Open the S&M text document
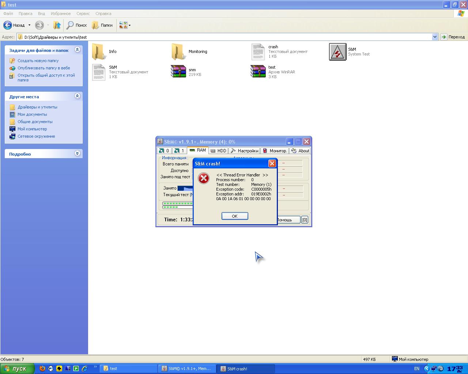Screen dimensions: 468x374 pyautogui.click(x=99, y=72)
